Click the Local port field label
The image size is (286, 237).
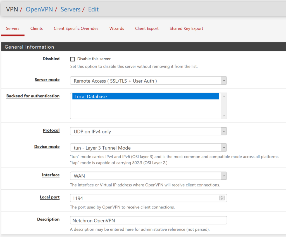pos(50,197)
